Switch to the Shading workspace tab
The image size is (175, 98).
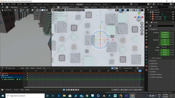(x=72, y=4)
